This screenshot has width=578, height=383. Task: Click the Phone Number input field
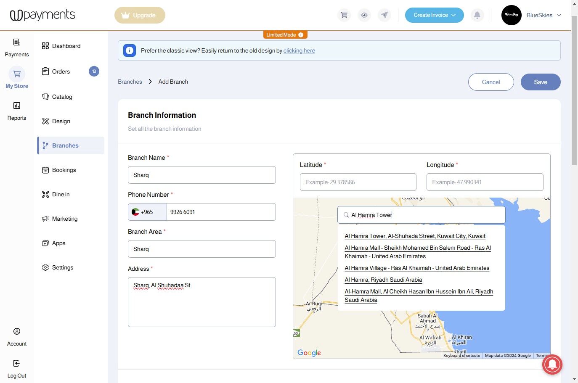(221, 212)
